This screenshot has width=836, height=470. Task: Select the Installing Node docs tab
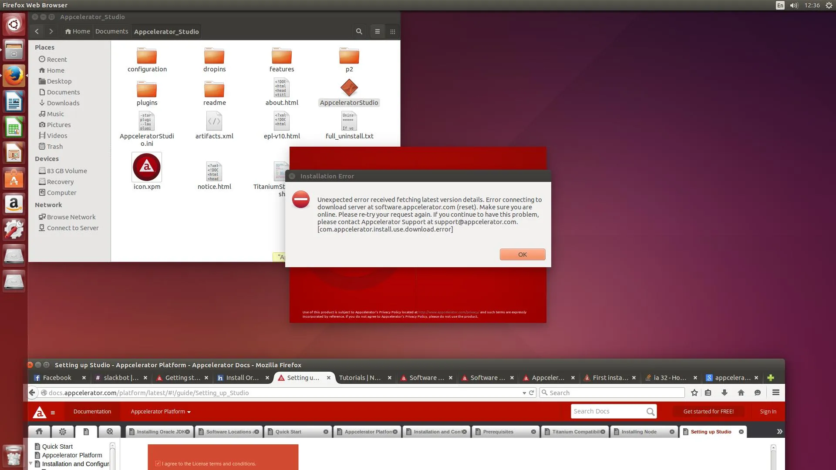[x=639, y=432]
